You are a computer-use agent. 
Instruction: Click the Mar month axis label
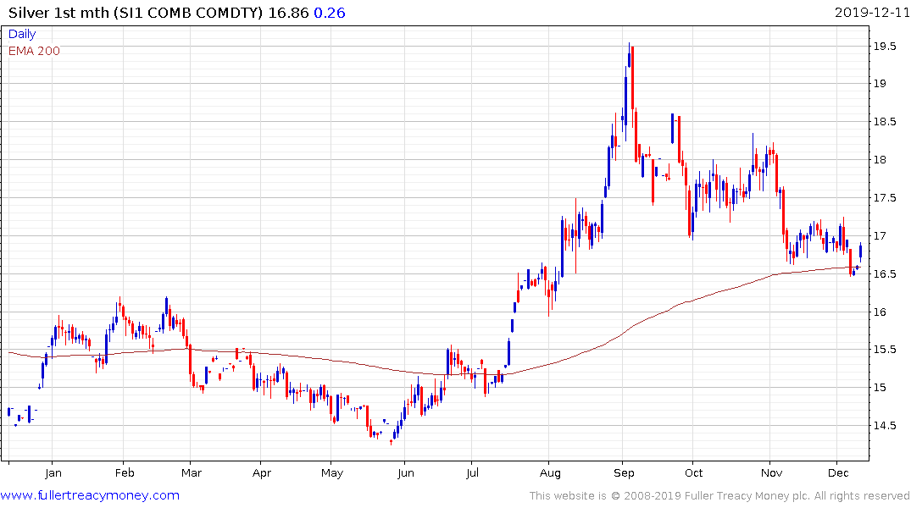click(192, 473)
